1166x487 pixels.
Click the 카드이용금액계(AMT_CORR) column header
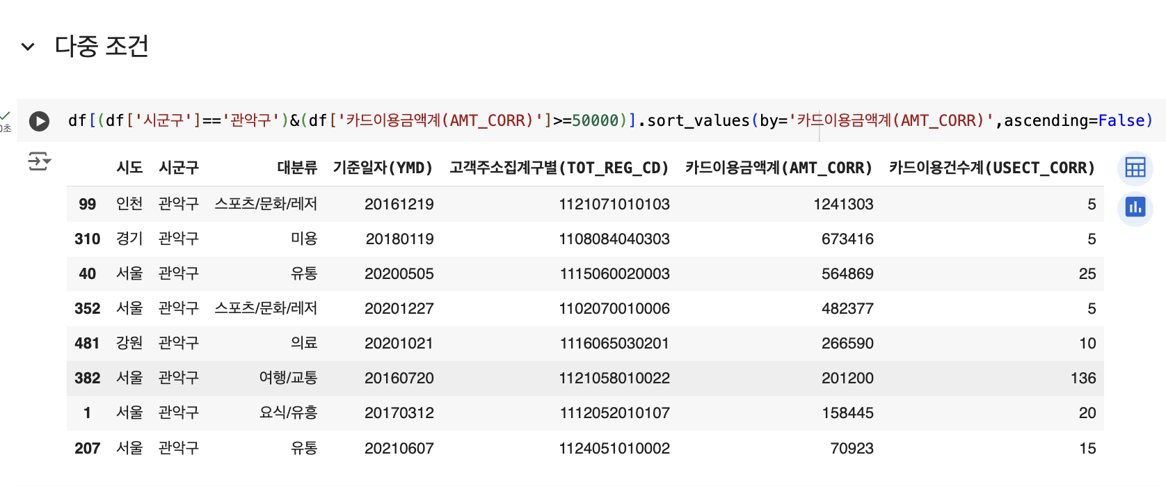tap(779, 168)
